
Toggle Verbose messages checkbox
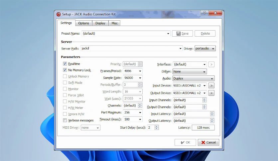(x=65, y=120)
